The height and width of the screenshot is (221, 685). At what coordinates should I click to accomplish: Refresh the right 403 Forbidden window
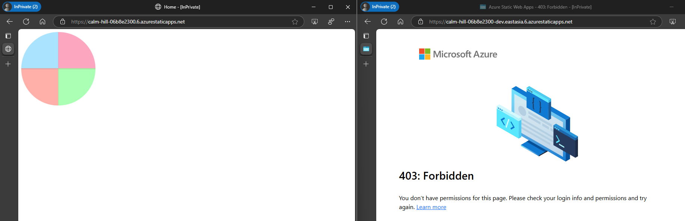click(x=384, y=22)
